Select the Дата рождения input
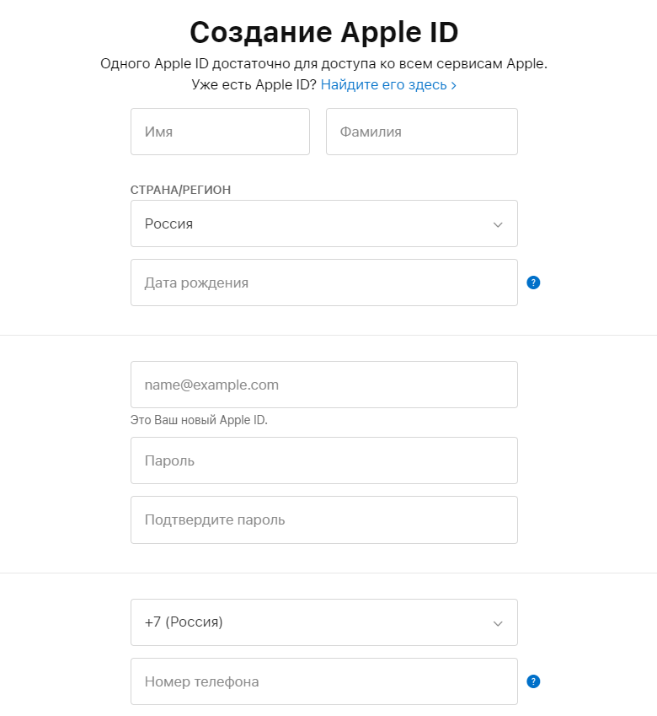The width and height of the screenshot is (657, 716). tap(323, 283)
